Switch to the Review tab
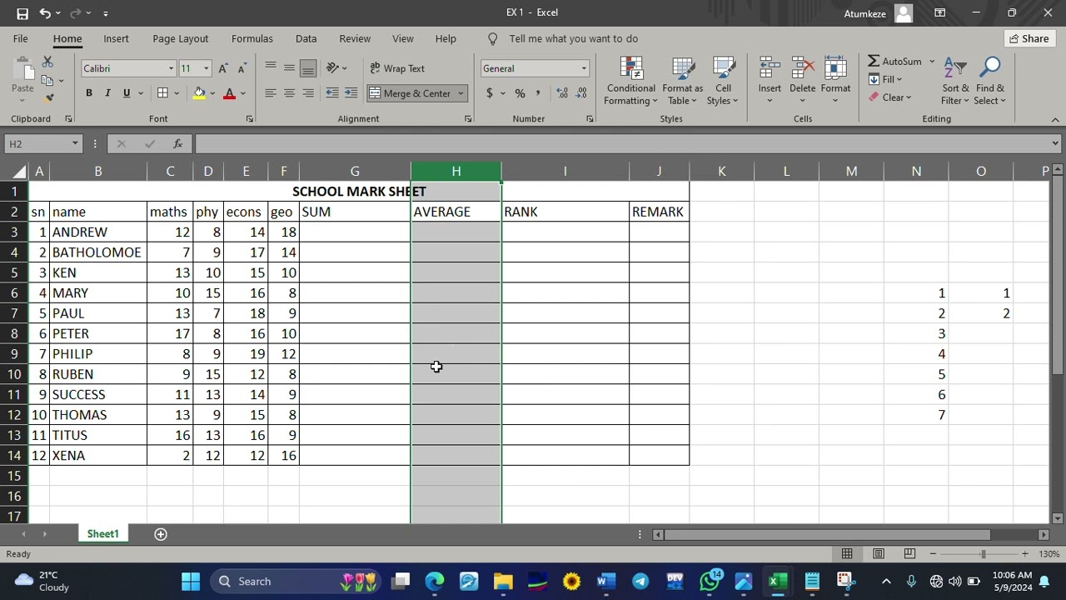 coord(355,38)
